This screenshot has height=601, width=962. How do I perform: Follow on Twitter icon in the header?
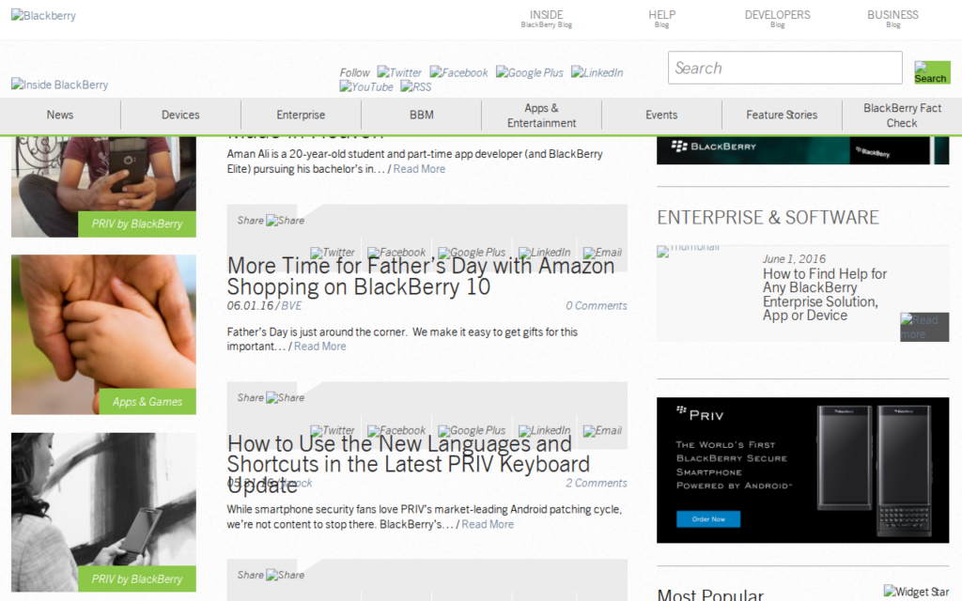[x=399, y=72]
